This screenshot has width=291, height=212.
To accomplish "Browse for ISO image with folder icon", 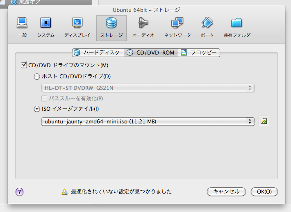I will pyautogui.click(x=264, y=121).
